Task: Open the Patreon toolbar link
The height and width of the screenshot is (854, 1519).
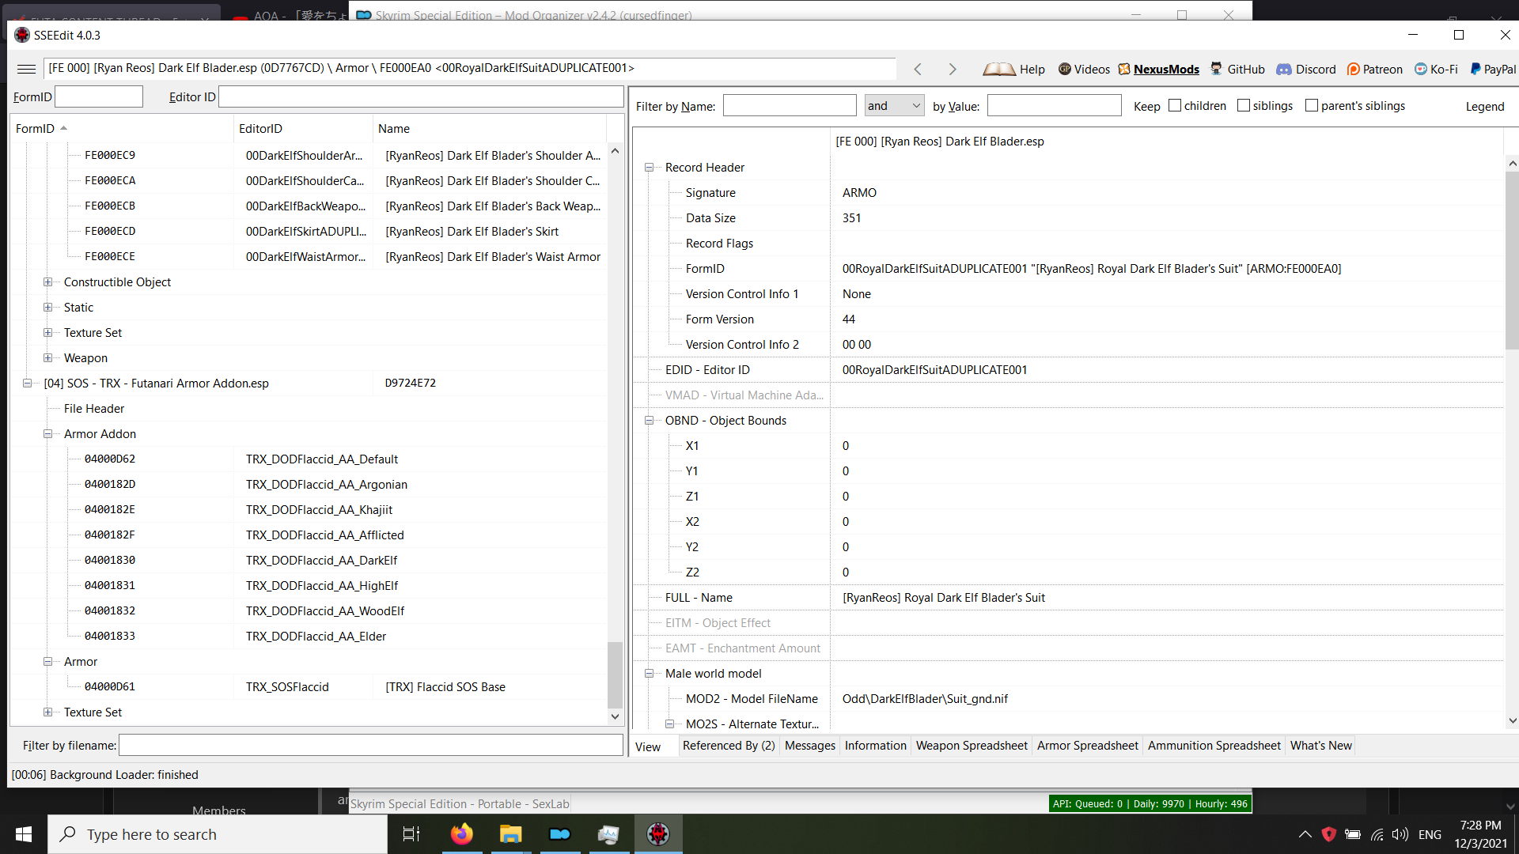Action: point(1375,69)
